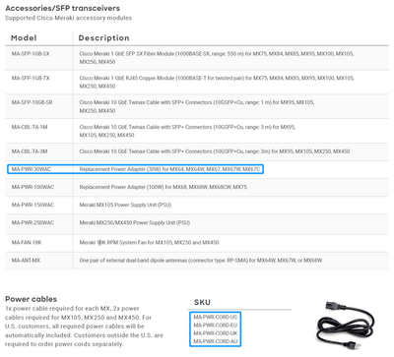Click the Description column header
Image resolution: width=394 pixels, height=357 pixels.
[x=103, y=38]
